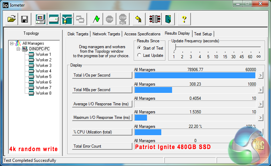This screenshot has width=271, height=166.
Task: Click the Start a New Manager icon
Action: (x=41, y=19)
